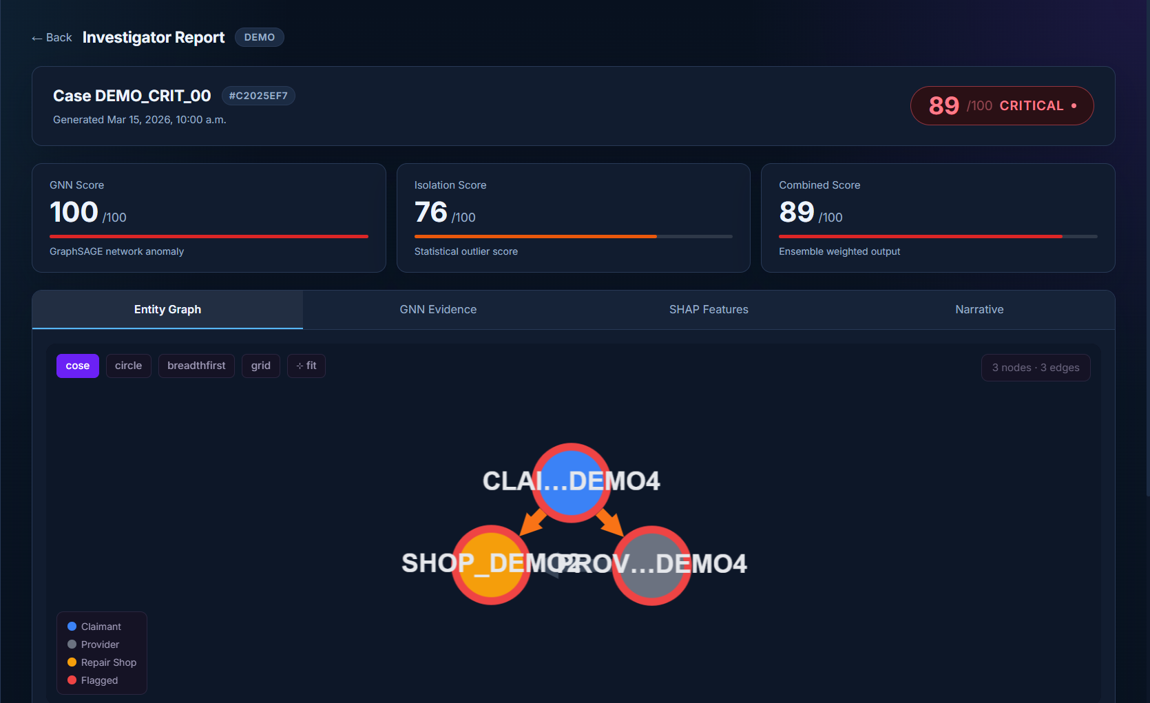Select the breadthfirst graph layout

(x=196, y=366)
